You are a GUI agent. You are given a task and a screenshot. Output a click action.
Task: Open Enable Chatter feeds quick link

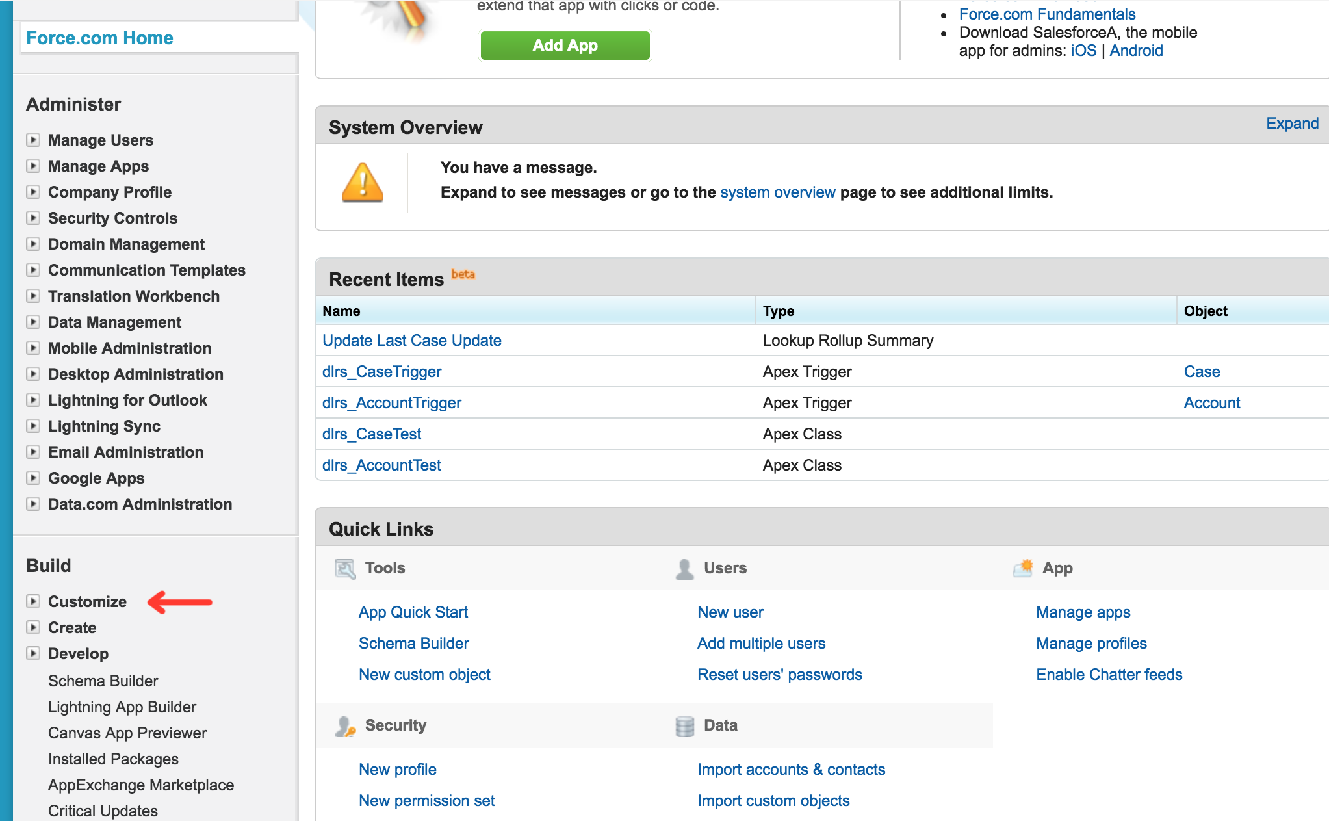[1109, 675]
